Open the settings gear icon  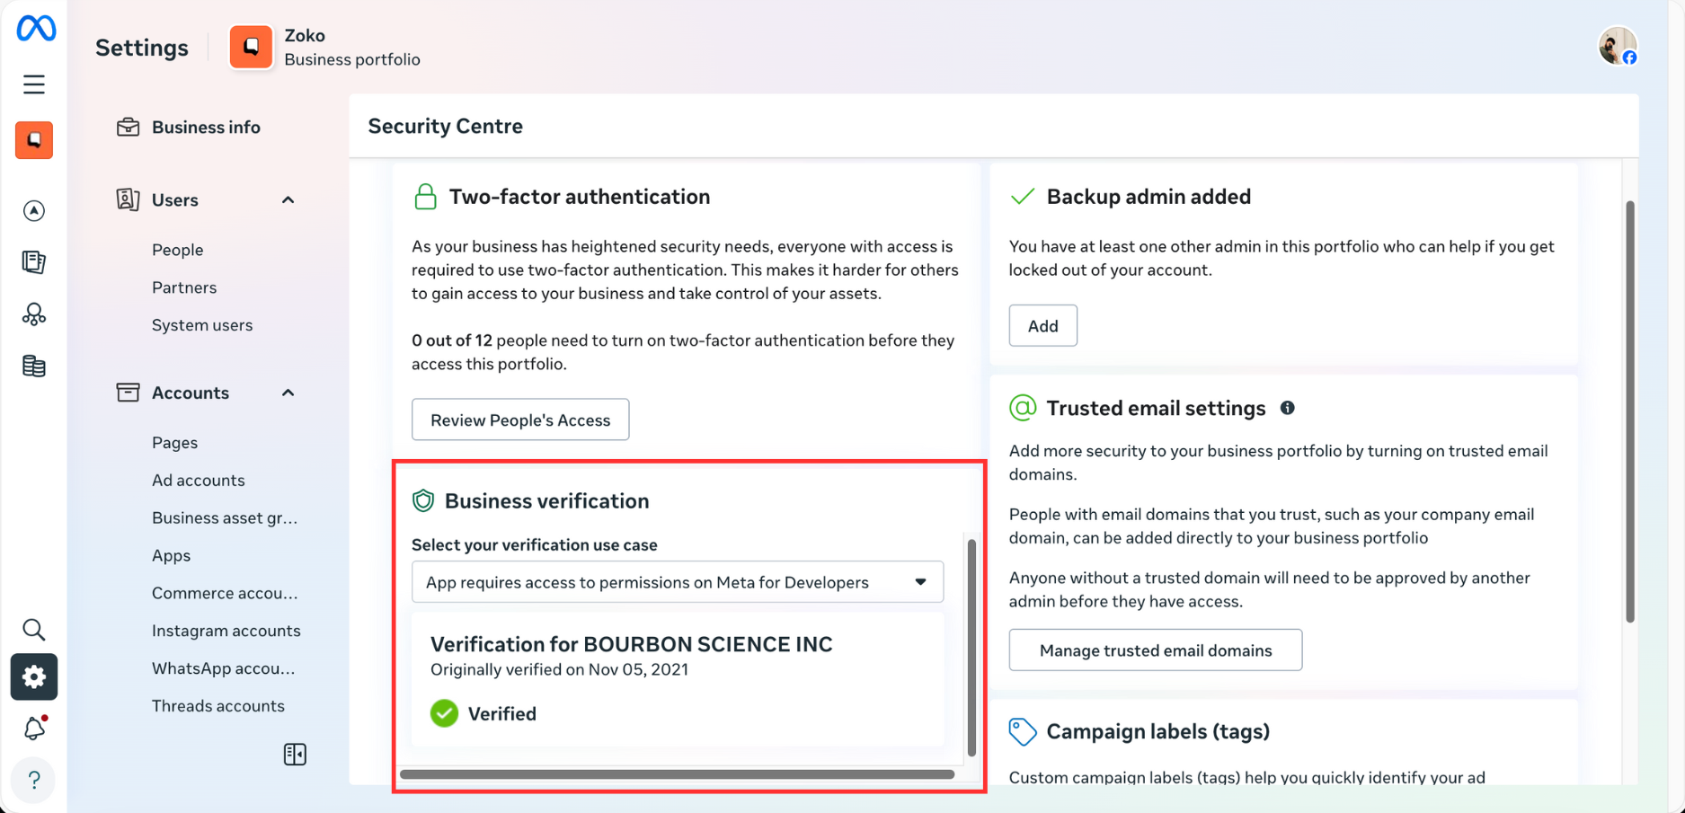point(34,676)
